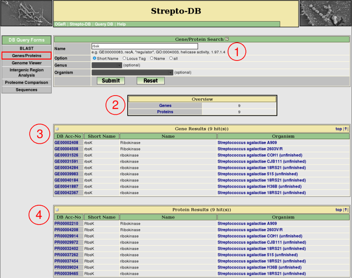Open Help in the top navigation bar
The width and height of the screenshot is (352, 278).
[121, 24]
